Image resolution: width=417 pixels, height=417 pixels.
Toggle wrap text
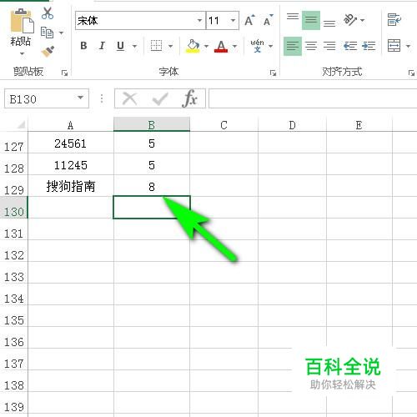[x=394, y=19]
